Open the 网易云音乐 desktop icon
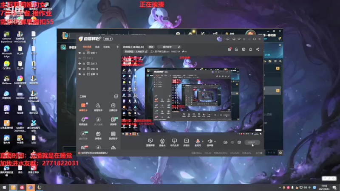The width and height of the screenshot is (340, 191). [34, 169]
